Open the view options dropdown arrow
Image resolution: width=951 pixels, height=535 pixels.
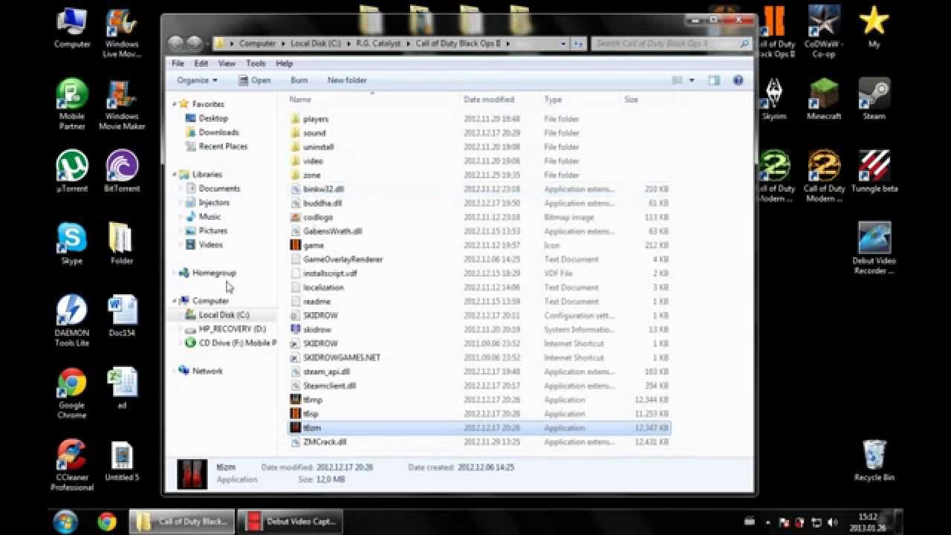[692, 80]
